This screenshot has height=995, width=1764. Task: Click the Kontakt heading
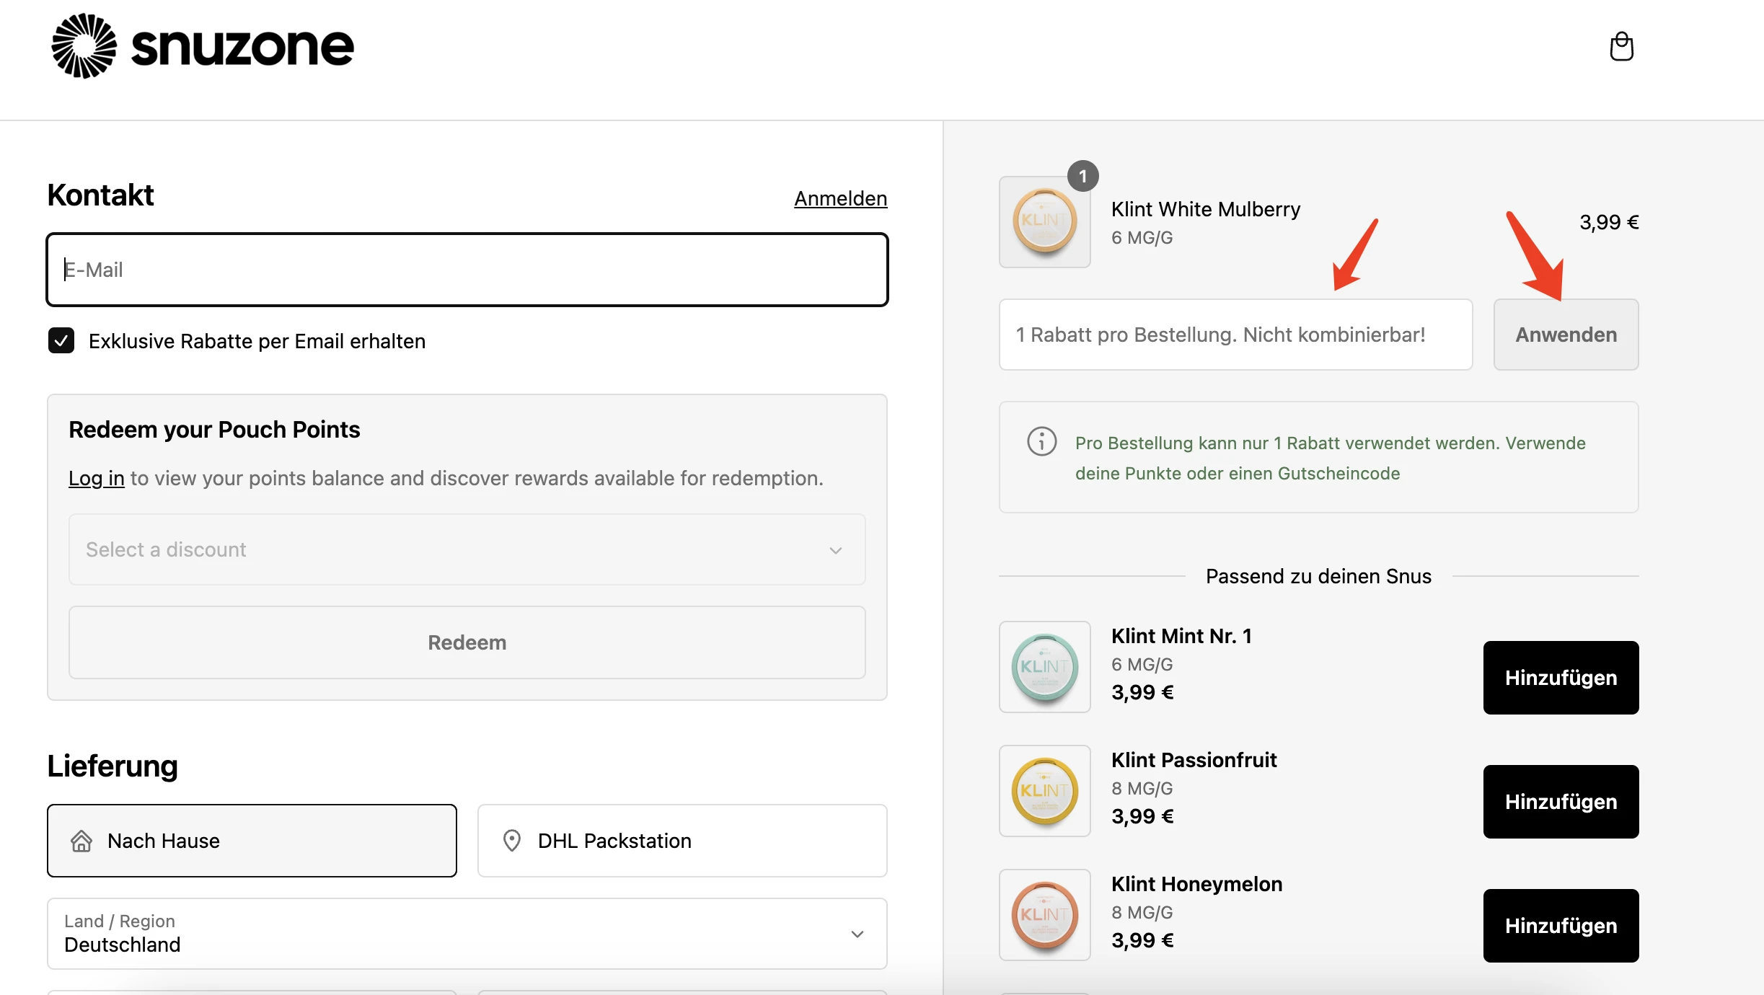click(x=100, y=195)
